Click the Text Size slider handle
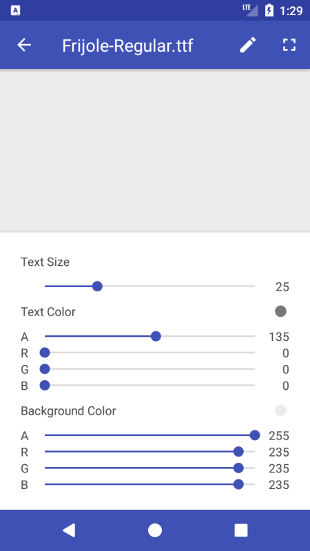Screen dimensions: 310x551 97,286
